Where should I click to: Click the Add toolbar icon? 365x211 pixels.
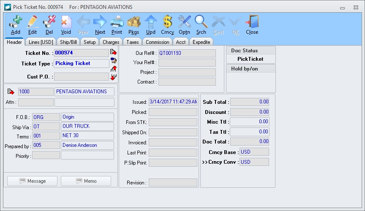16,24
